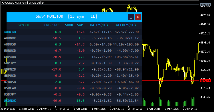214x112 pixels.
Task: Click USDNOK long swap value -49.9
Action: click(x=56, y=101)
